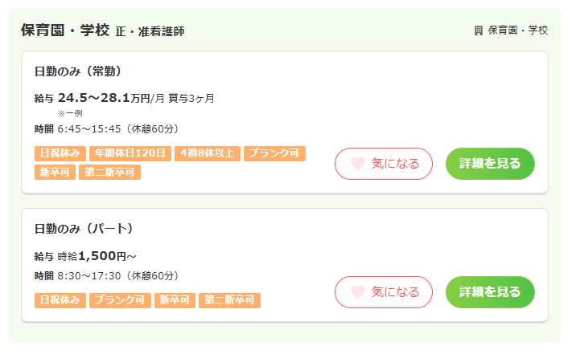572x350 pixels.
Task: Click the 24.5〜28.1万円 salary text
Action: [104, 98]
